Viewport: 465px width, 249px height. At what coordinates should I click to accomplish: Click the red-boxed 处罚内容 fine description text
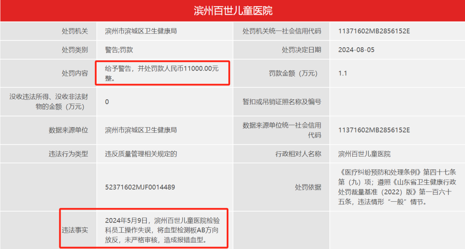[x=162, y=73]
